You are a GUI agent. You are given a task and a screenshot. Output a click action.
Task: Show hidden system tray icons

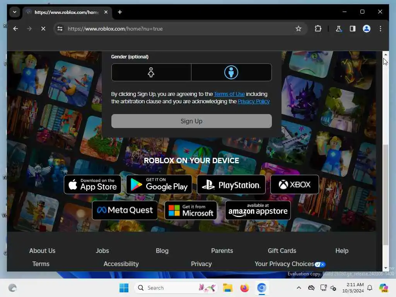click(299, 288)
